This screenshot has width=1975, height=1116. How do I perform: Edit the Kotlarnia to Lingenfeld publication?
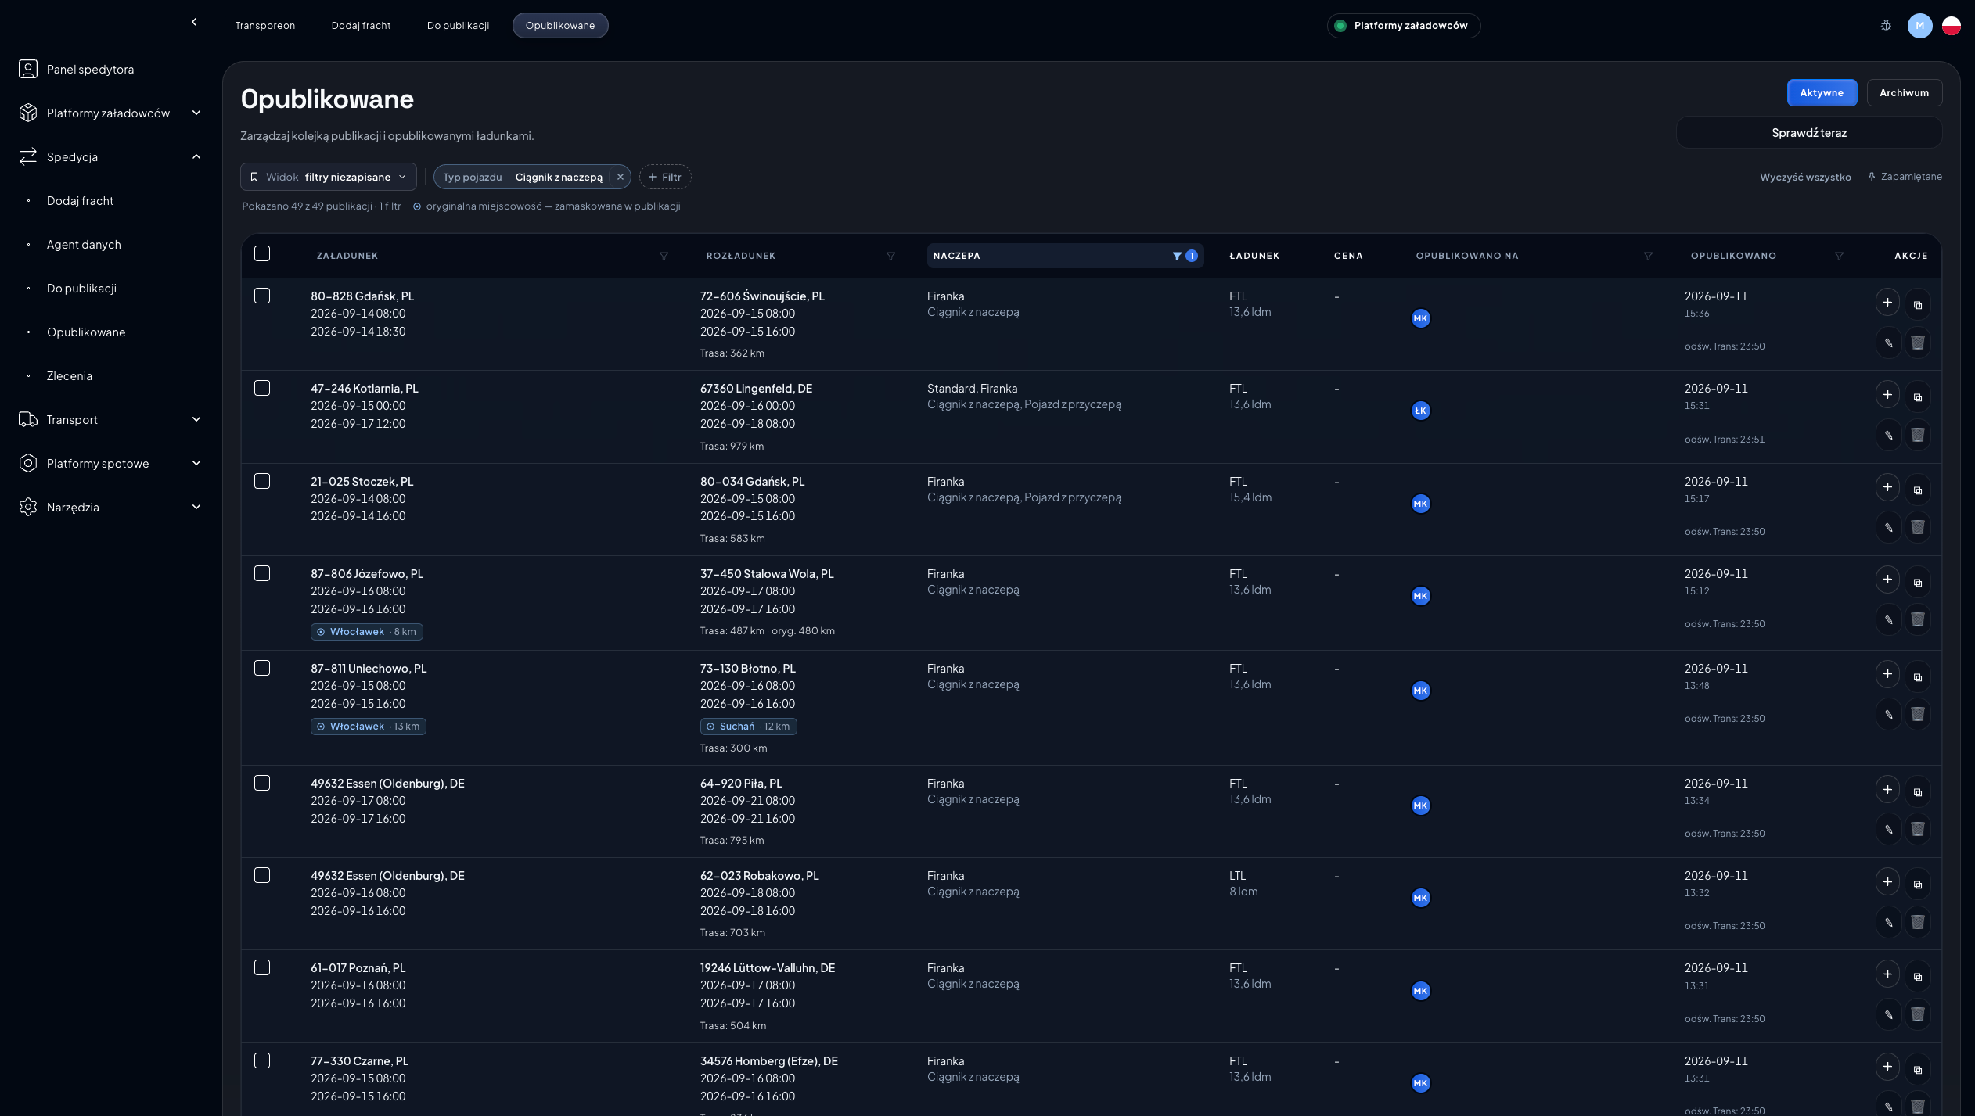click(1888, 435)
